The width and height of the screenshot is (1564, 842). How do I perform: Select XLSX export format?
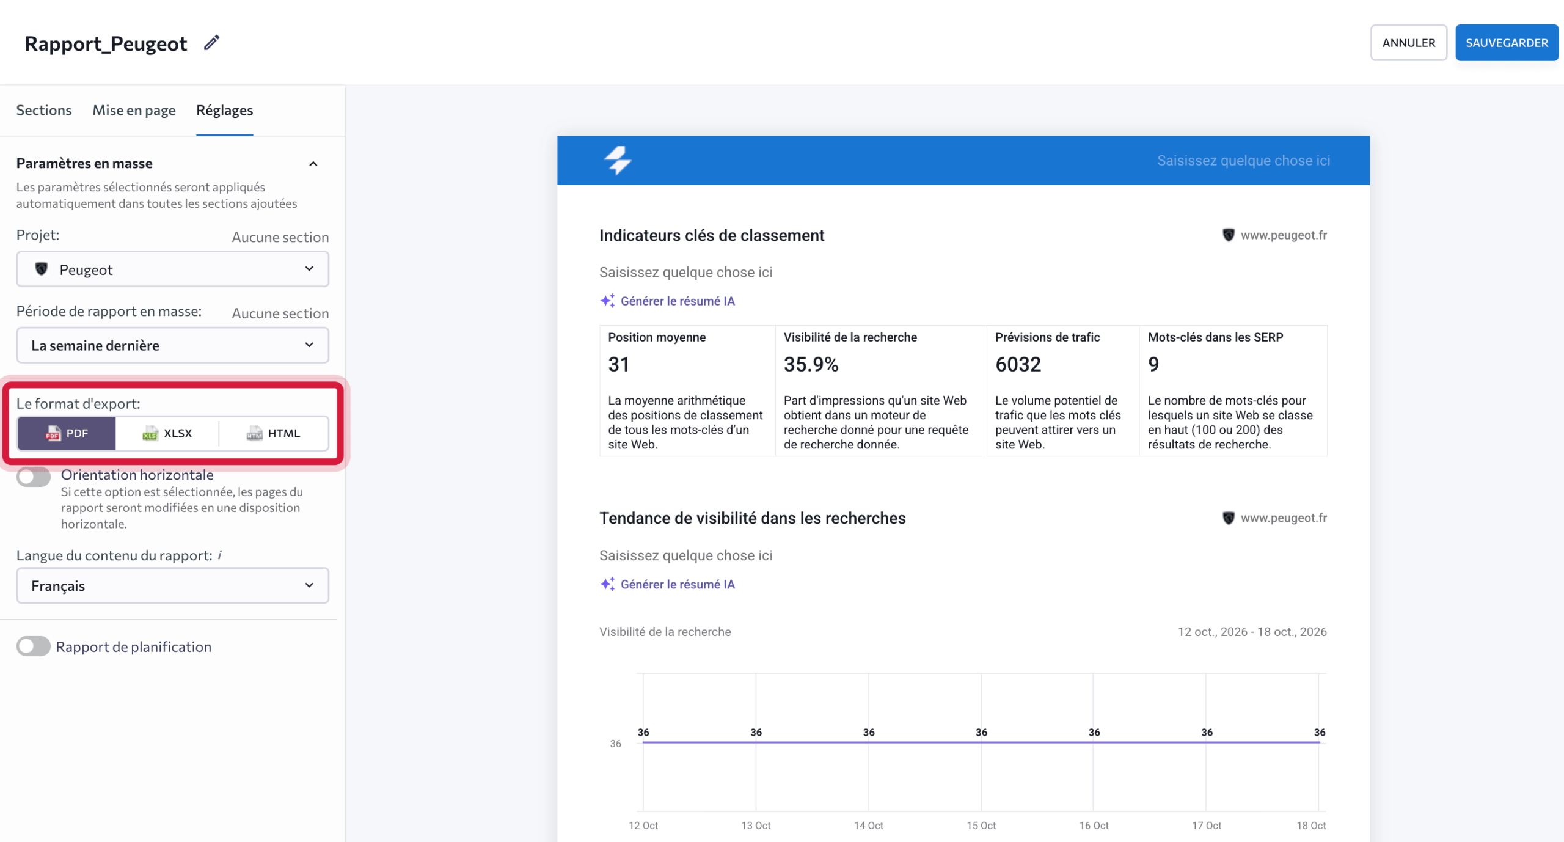click(x=167, y=433)
